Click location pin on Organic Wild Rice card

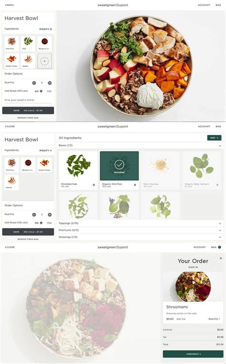coord(135,185)
